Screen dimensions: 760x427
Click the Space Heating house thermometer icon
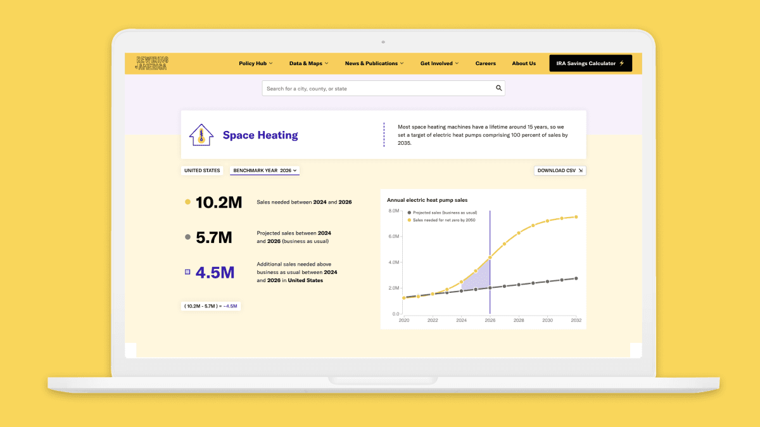pyautogui.click(x=201, y=135)
